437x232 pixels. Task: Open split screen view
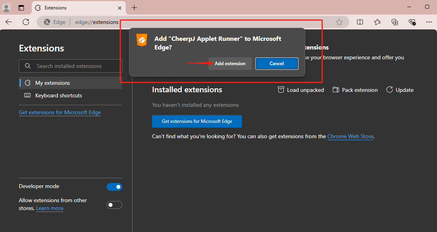pyautogui.click(x=360, y=22)
